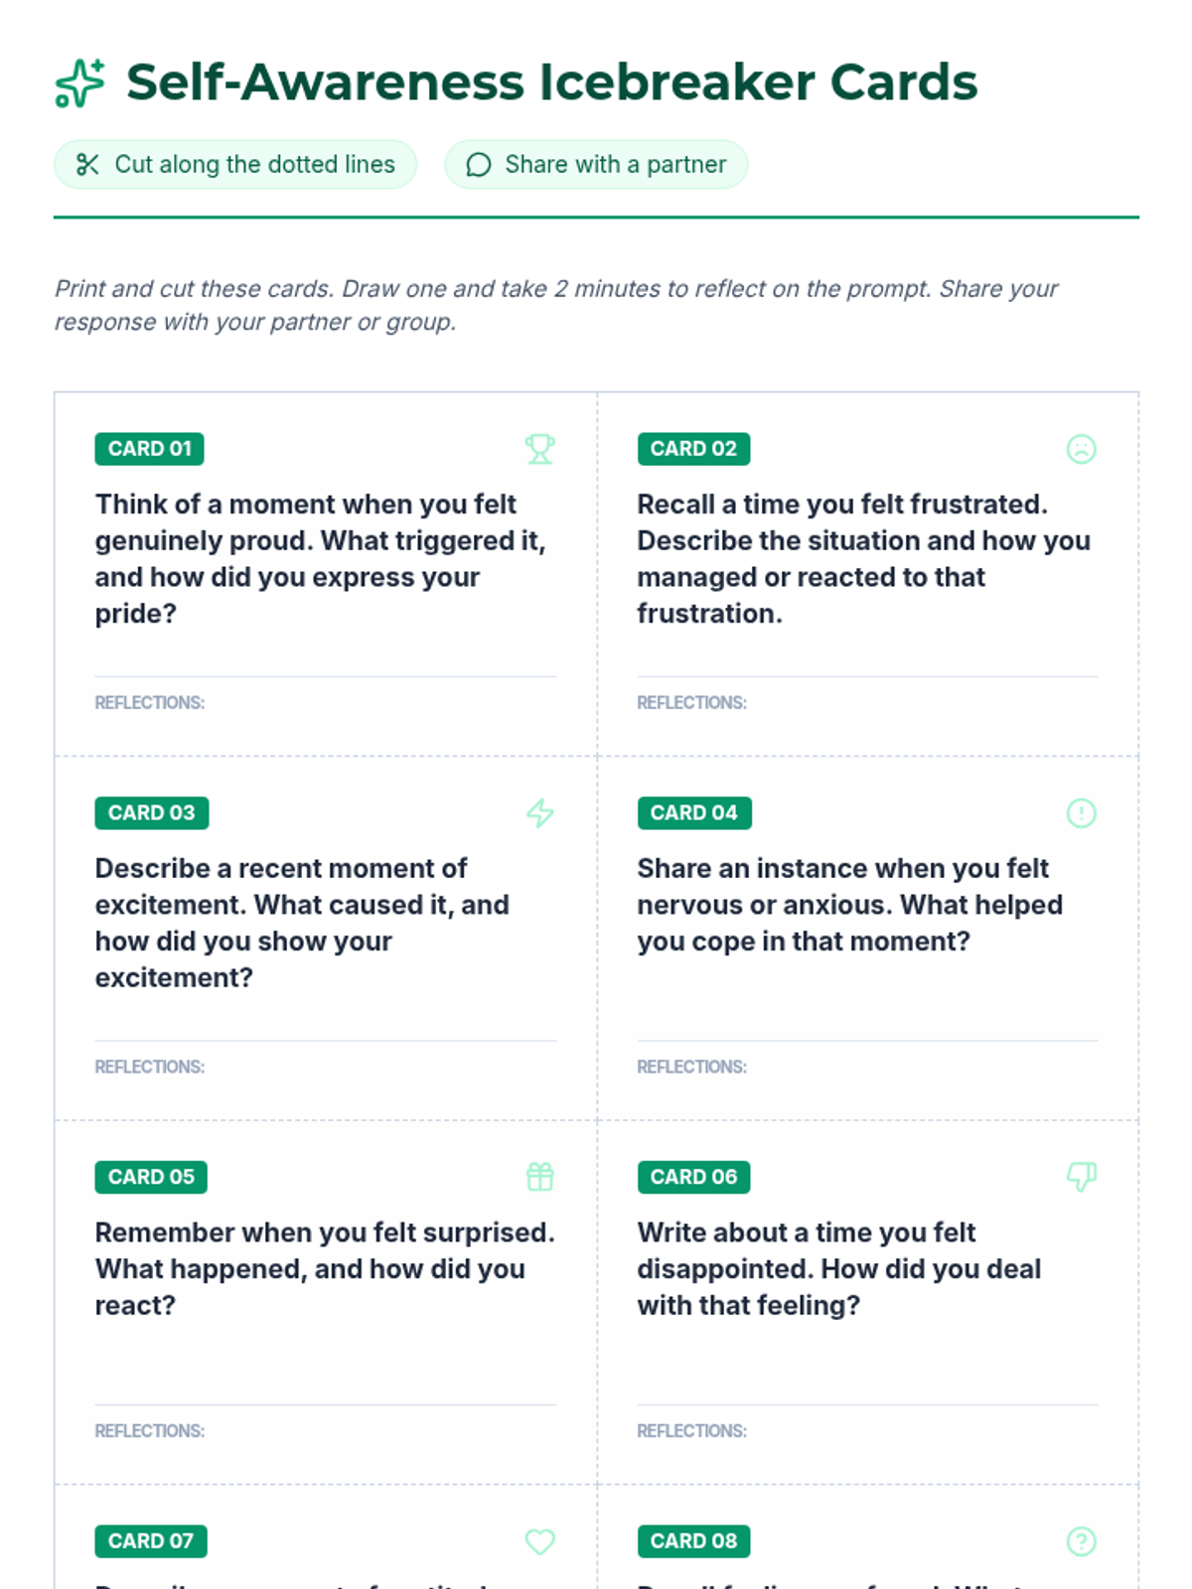Screen dimensions: 1192x1589
Task: Click the CARD 06 badge
Action: [693, 1177]
